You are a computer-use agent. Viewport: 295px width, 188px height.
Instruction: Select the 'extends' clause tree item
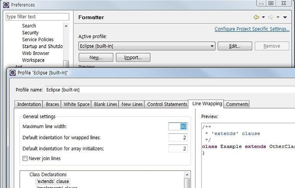[53, 181]
